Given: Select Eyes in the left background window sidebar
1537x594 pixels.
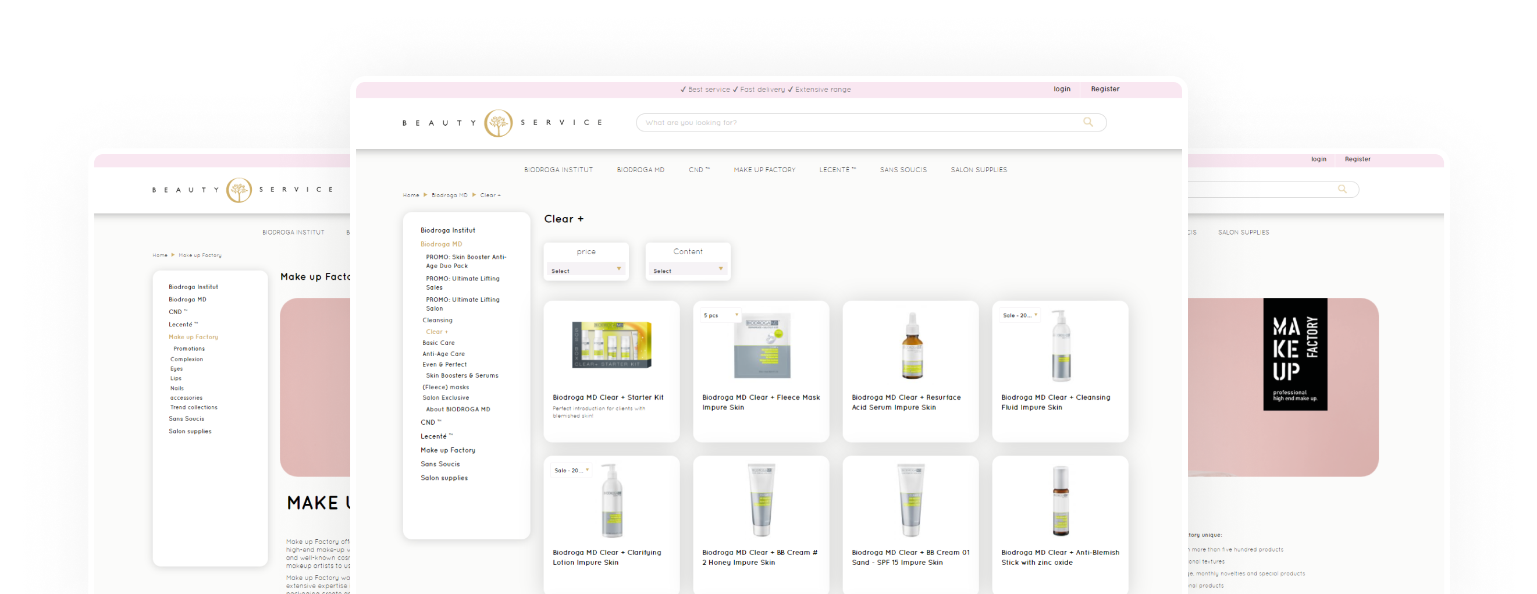Looking at the screenshot, I should coord(176,368).
